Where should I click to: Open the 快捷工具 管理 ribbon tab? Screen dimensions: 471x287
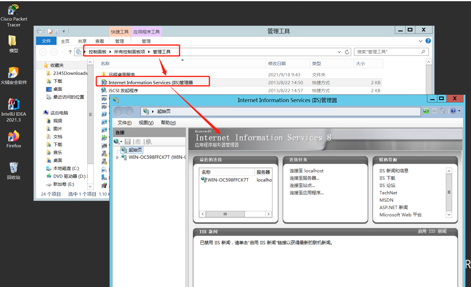(120, 41)
